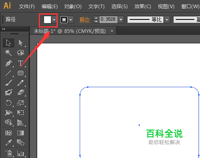
Task: Select the Free Transform tool
Action: pyautogui.click(x=21, y=113)
